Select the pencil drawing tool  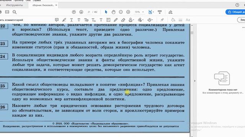pos(116,20)
